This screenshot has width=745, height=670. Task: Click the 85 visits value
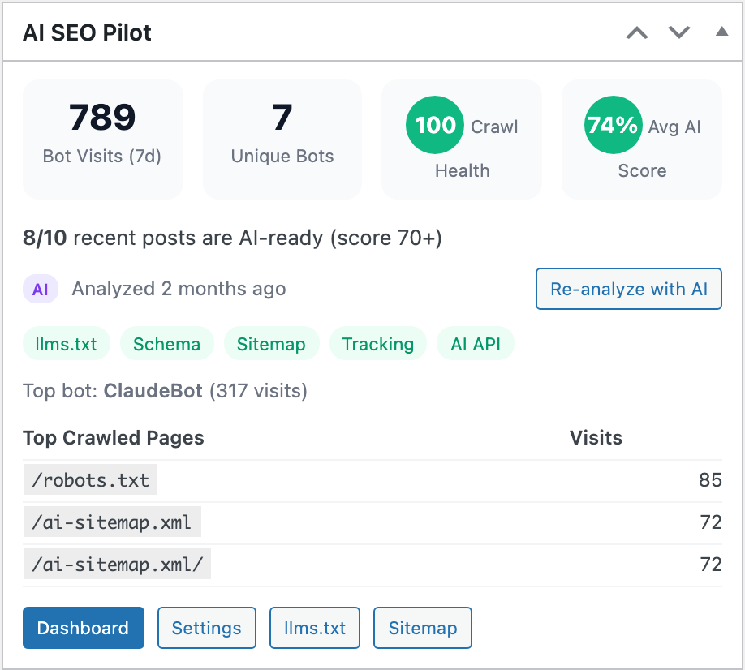coord(710,480)
